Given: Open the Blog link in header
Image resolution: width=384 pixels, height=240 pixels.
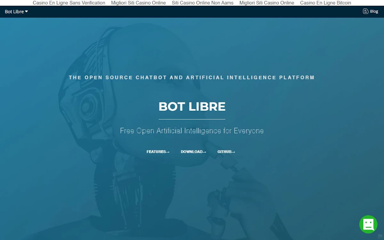Looking at the screenshot, I should 374,11.
